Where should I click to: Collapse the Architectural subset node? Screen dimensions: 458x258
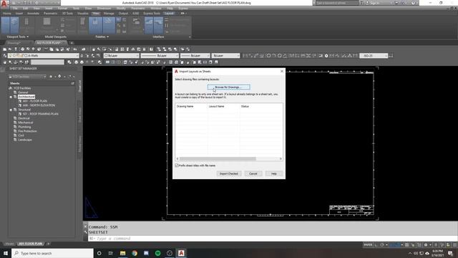click(x=11, y=97)
